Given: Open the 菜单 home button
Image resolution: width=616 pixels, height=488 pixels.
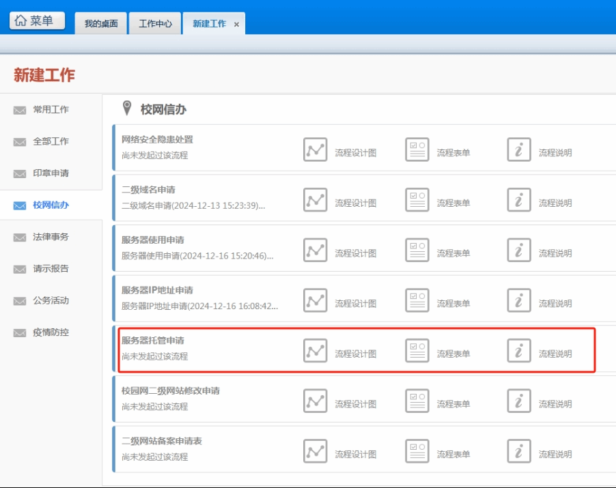Looking at the screenshot, I should coord(37,21).
